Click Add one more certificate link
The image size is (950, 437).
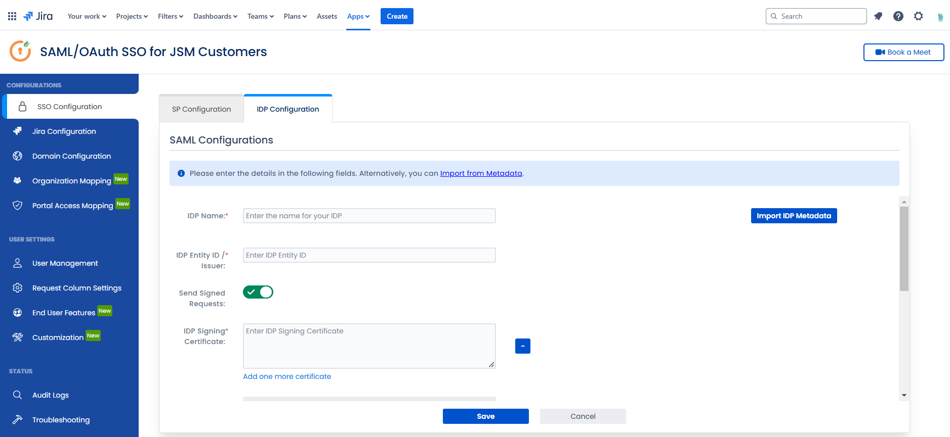pos(287,376)
